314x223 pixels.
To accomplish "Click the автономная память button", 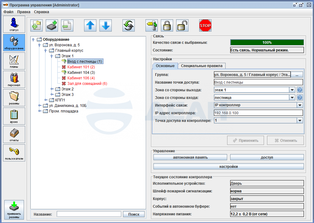I will pos(190,157).
